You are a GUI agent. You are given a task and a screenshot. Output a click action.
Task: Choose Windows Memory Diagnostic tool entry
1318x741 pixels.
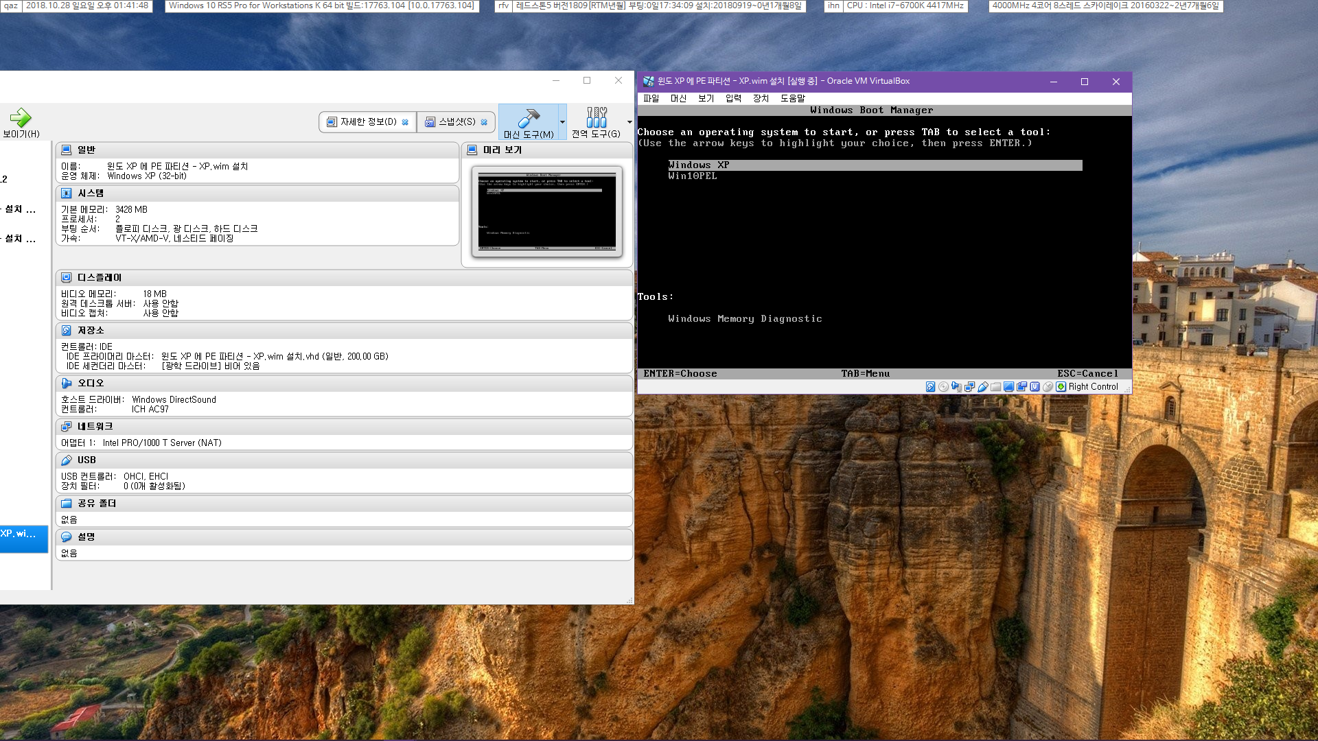(745, 319)
